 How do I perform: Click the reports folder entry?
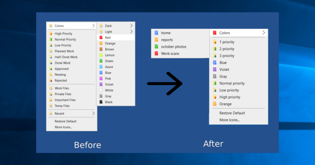[x=167, y=40]
